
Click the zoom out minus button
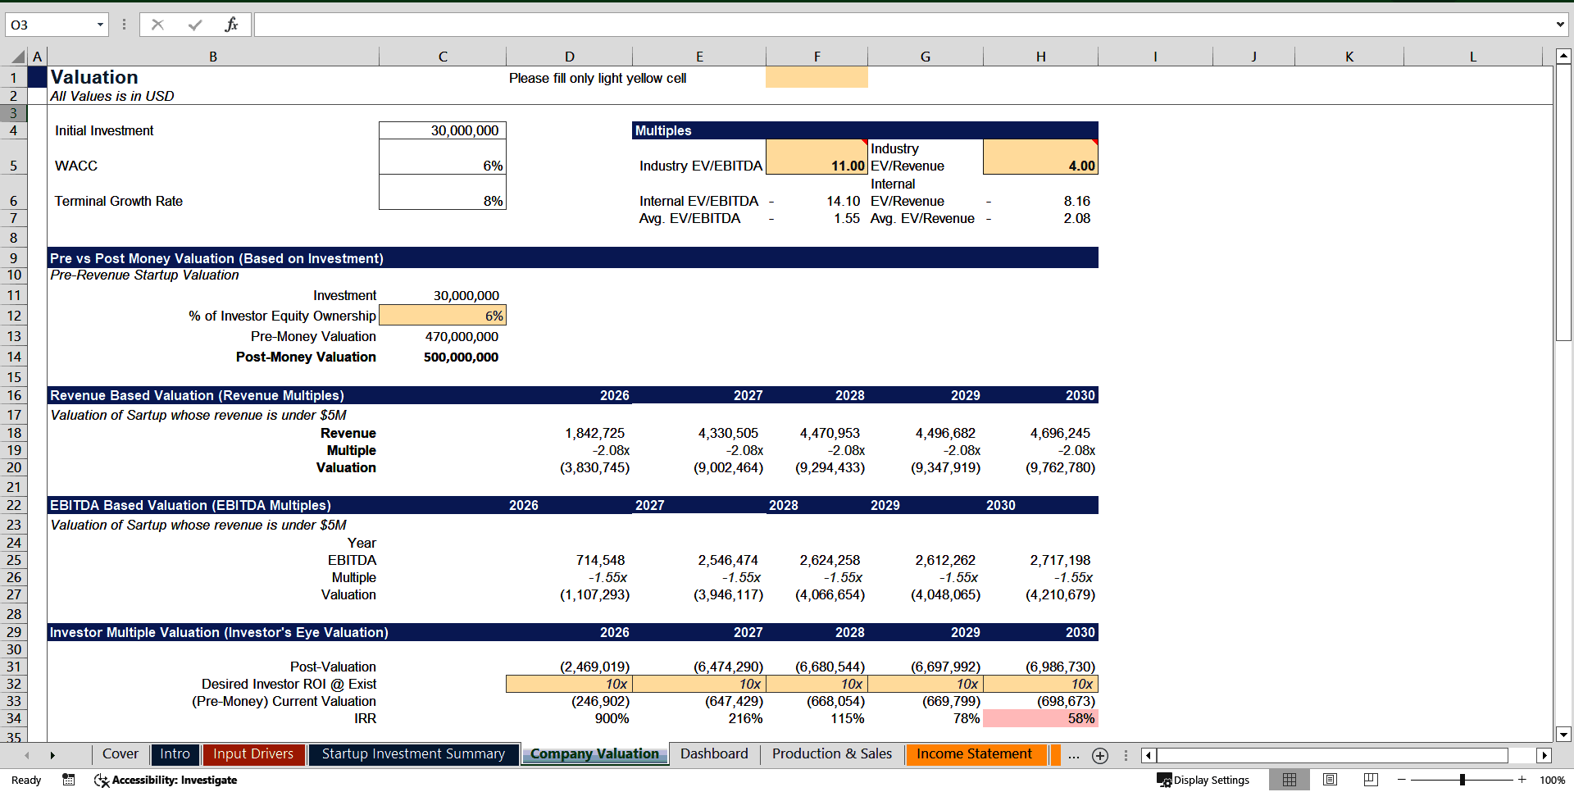pos(1401,780)
